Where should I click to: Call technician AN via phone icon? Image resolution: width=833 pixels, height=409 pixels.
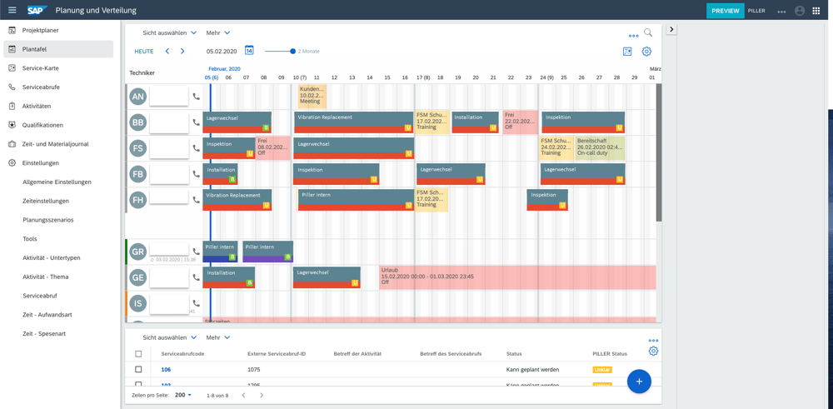pyautogui.click(x=197, y=97)
